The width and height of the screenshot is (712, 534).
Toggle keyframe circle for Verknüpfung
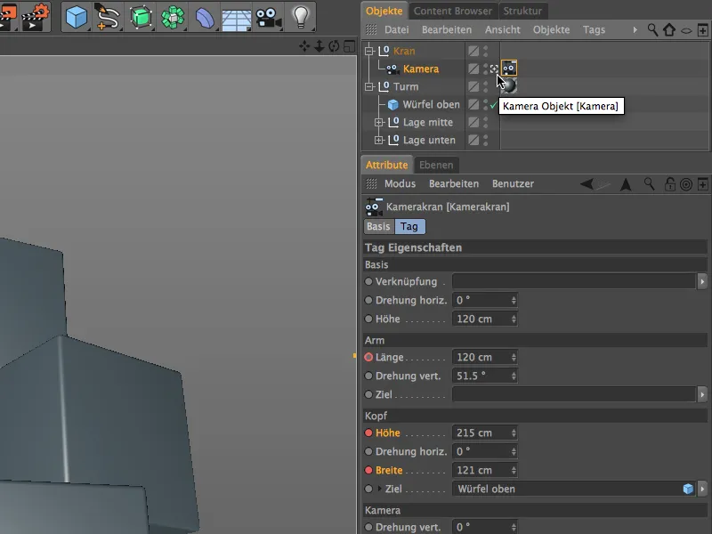point(368,281)
